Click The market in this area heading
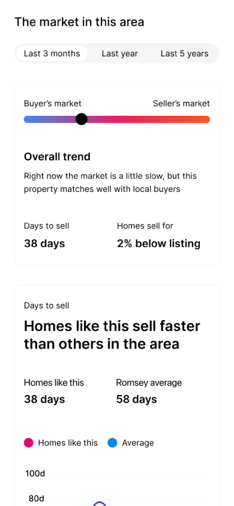Viewport: 234px width, 506px height. coord(79,22)
